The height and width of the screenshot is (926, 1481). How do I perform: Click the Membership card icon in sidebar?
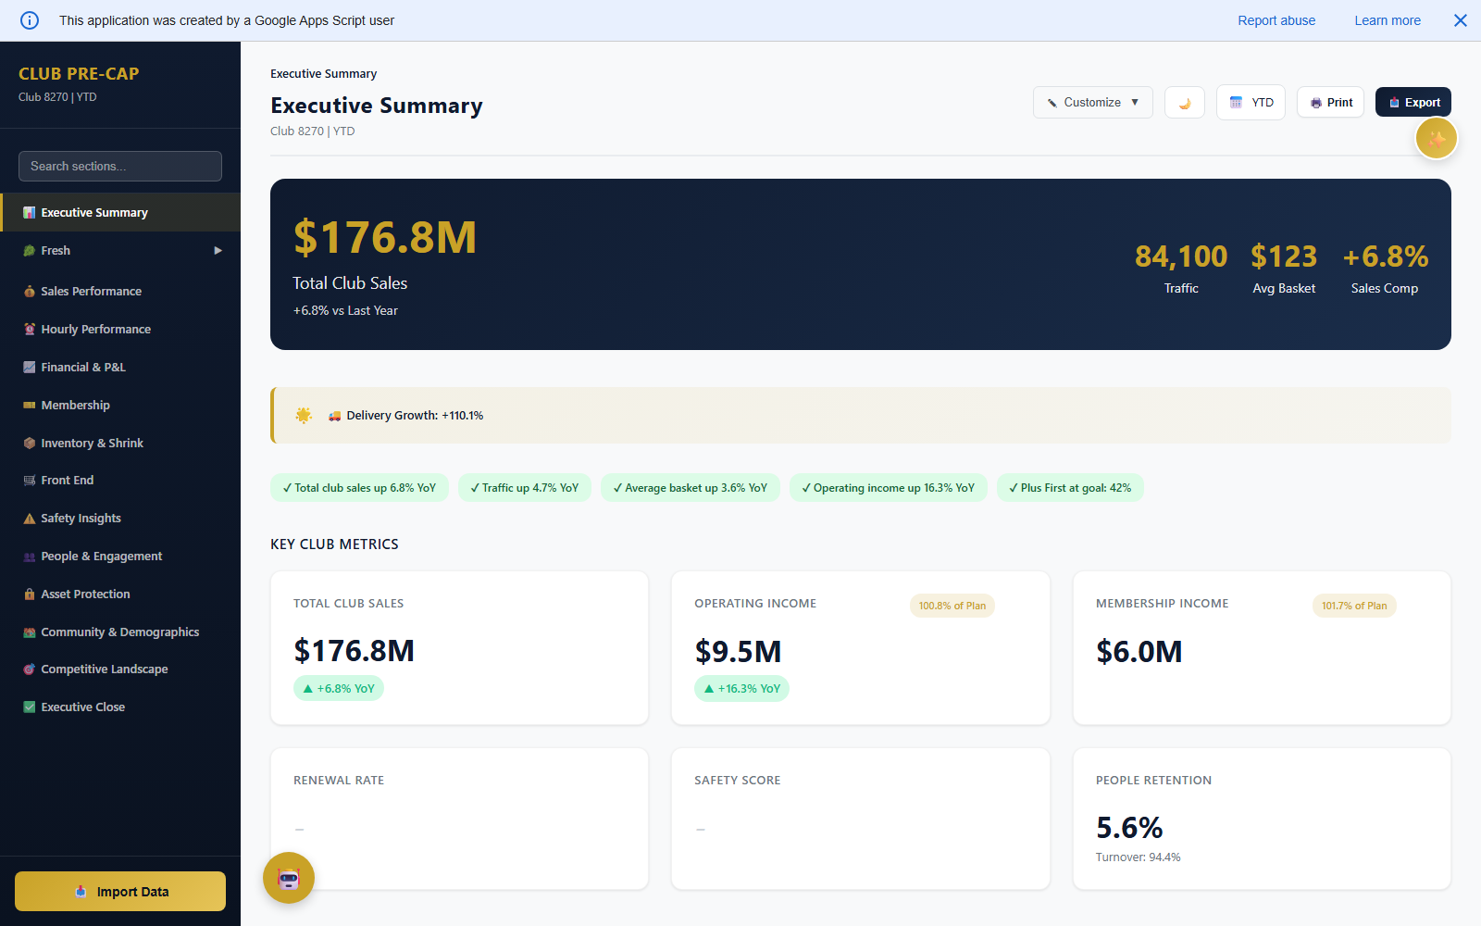click(x=30, y=406)
